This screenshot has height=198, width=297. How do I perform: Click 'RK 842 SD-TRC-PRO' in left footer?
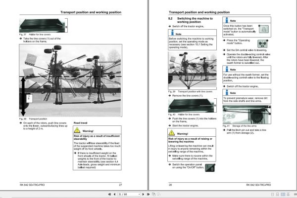[32, 185]
